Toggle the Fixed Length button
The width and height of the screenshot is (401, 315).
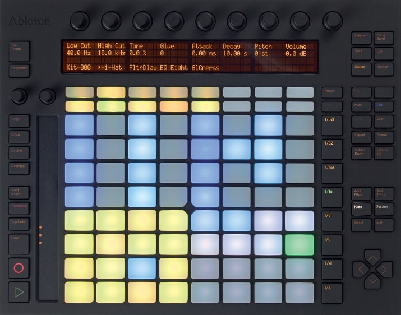pyautogui.click(x=19, y=192)
